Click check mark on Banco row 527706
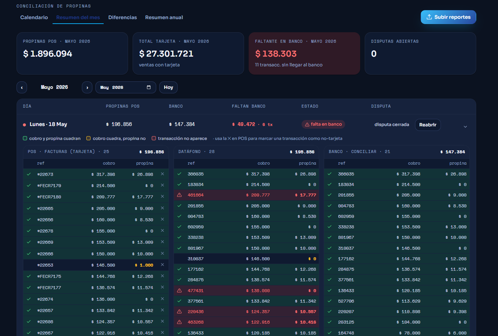This screenshot has width=498, height=336. coord(329,301)
